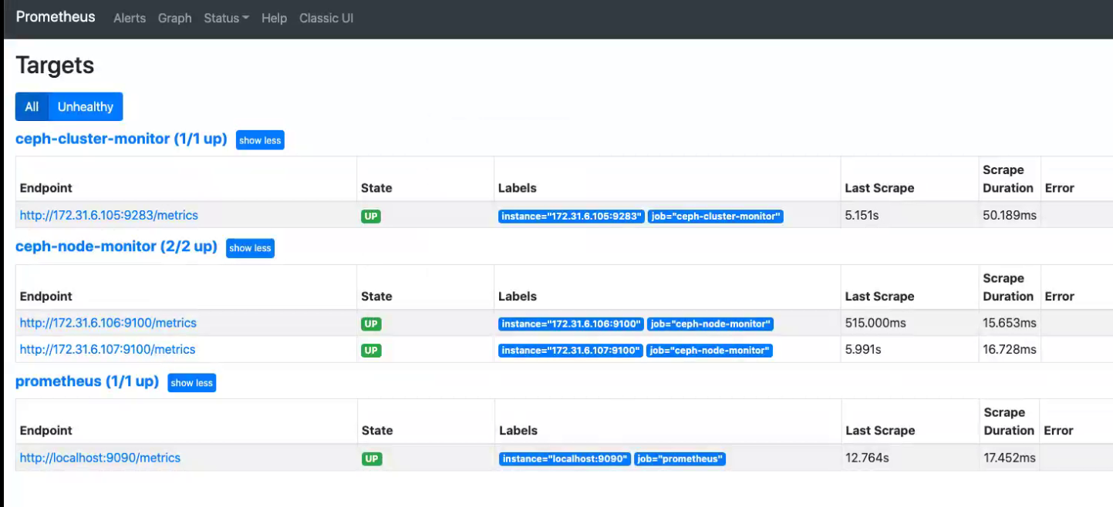Viewport: 1113px width, 507px height.
Task: Show only Unhealthy targets
Action: point(86,107)
